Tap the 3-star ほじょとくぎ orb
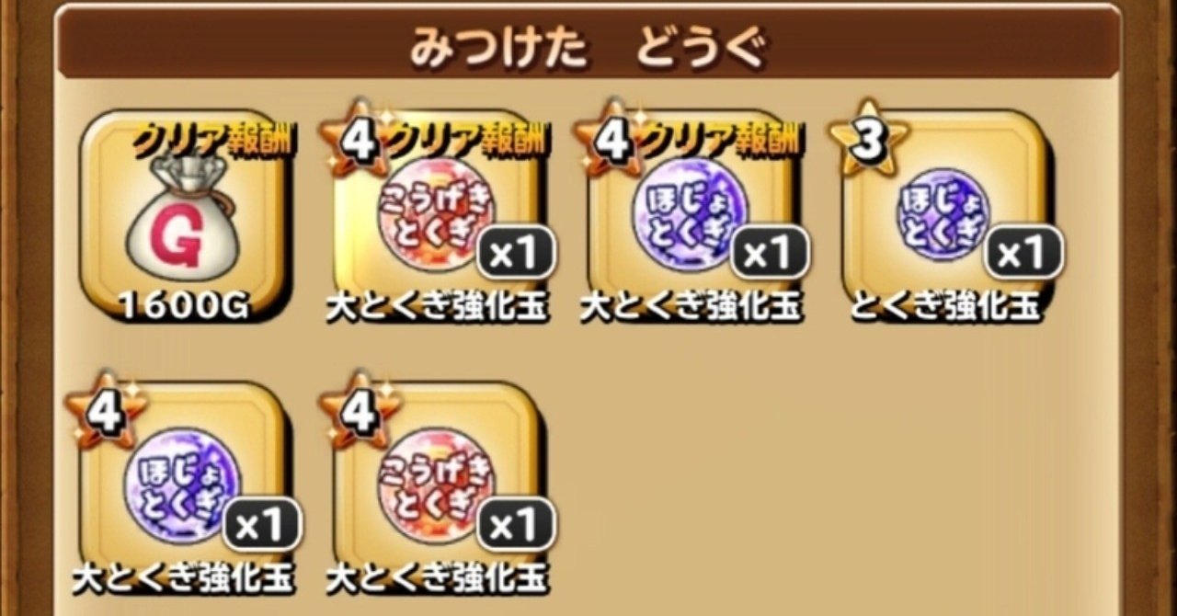Screen dimensions: 1177x616 point(943,219)
